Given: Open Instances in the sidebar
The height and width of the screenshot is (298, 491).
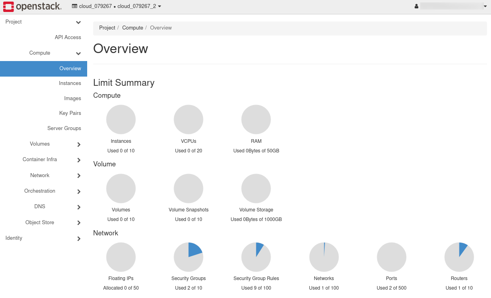Looking at the screenshot, I should (x=70, y=83).
